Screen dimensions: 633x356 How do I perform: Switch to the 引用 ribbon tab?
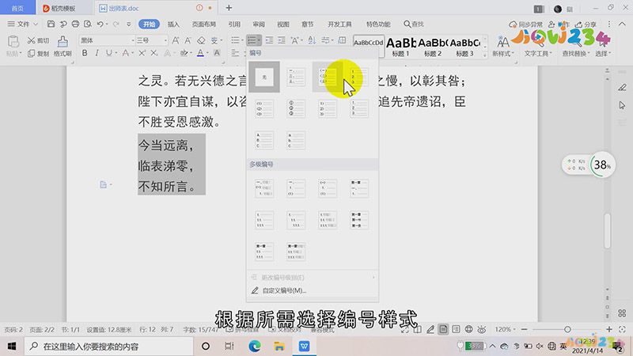tap(234, 25)
